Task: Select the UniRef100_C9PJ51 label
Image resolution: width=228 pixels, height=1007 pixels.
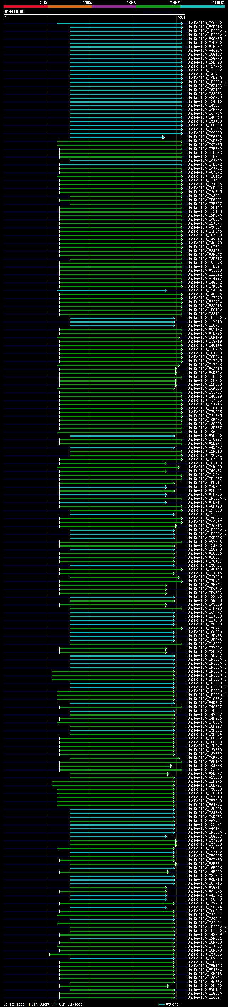Action: pyautogui.click(x=204, y=938)
